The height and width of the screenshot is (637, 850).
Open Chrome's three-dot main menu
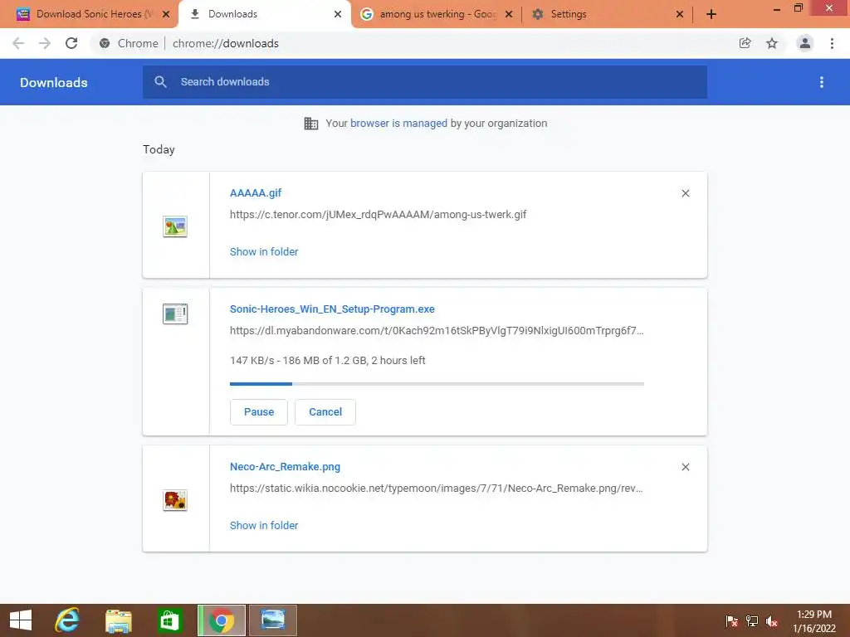pos(832,43)
